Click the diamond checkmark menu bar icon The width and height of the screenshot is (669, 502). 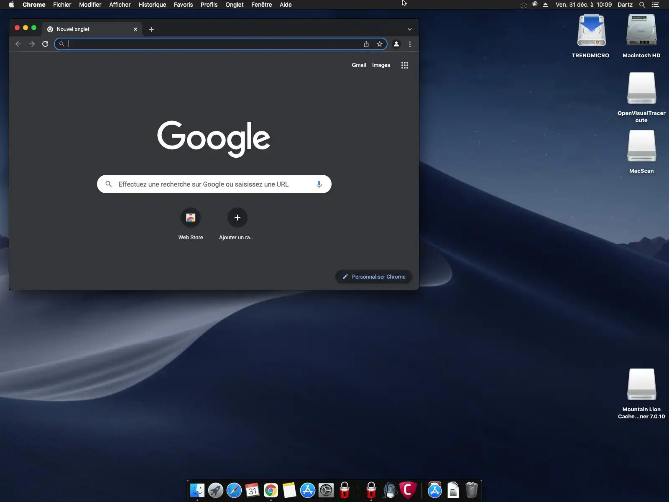coord(523,5)
